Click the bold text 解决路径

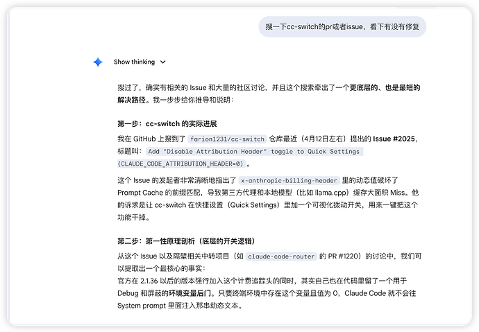point(132,100)
